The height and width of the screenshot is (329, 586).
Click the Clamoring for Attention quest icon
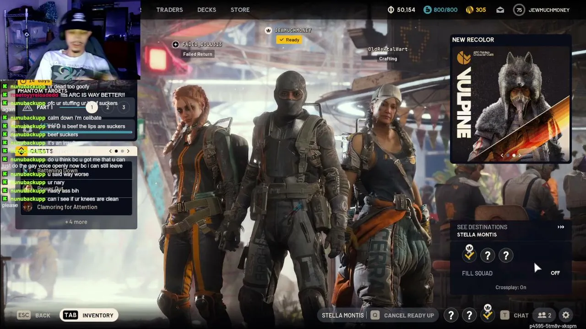(x=27, y=207)
